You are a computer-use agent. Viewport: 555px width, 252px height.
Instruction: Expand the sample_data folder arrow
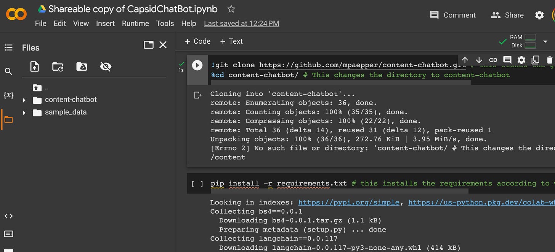(24, 113)
